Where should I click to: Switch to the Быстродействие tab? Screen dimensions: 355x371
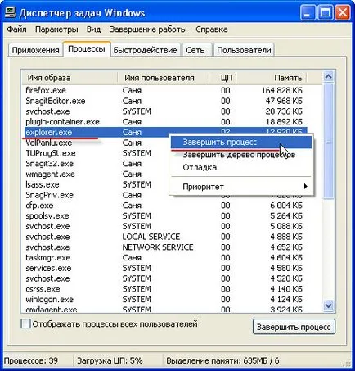click(x=145, y=50)
